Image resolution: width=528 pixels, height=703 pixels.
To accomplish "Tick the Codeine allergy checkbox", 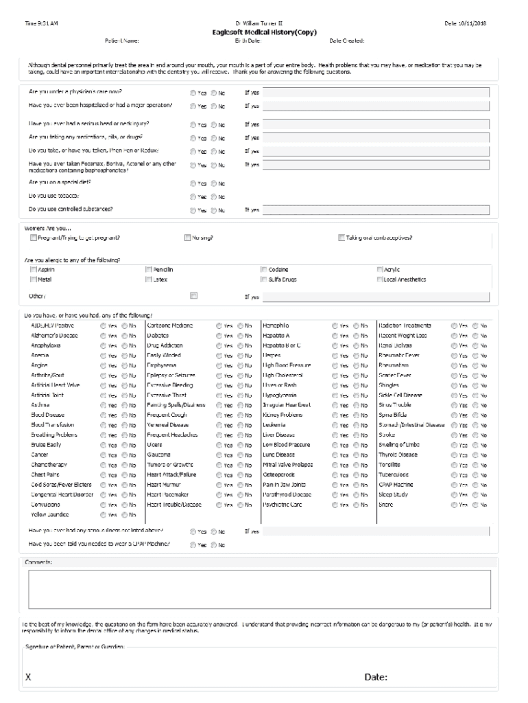I will pos(263,270).
